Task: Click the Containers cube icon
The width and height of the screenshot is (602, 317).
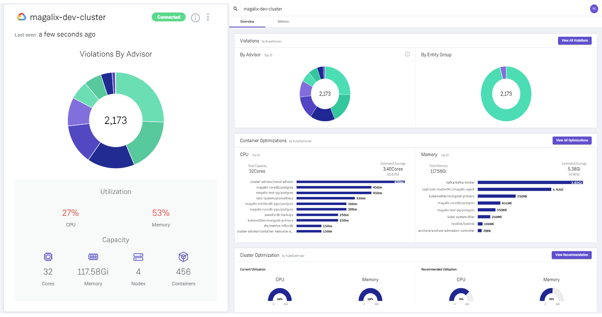Action: [183, 257]
